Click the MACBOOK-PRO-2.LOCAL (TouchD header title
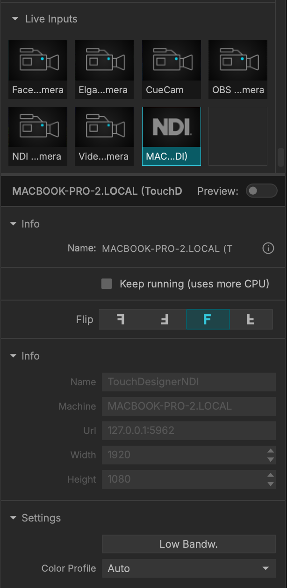Viewport: 287px width, 588px height. [x=97, y=191]
